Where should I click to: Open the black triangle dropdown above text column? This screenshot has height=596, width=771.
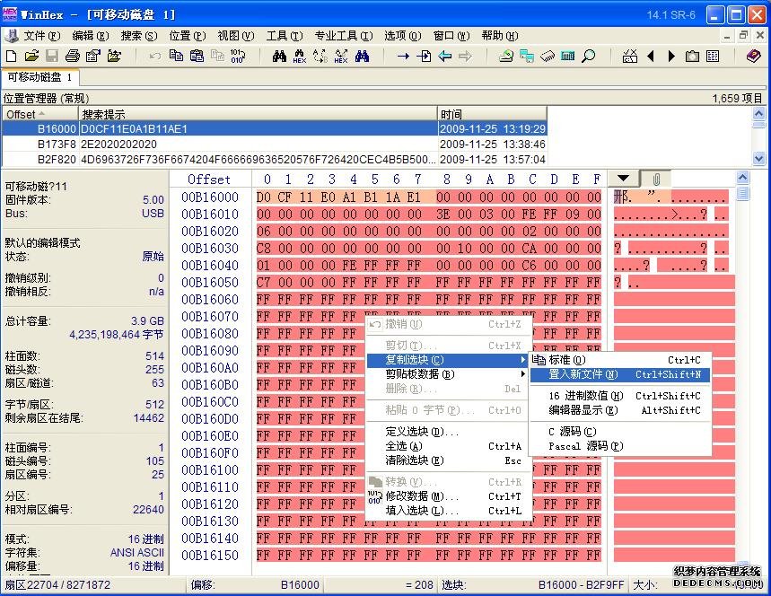pos(623,179)
